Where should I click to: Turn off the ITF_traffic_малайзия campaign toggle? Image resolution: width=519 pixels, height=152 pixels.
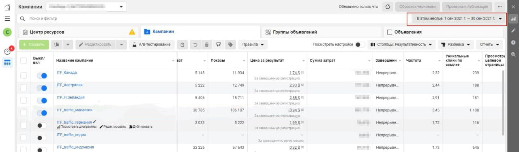click(x=42, y=113)
